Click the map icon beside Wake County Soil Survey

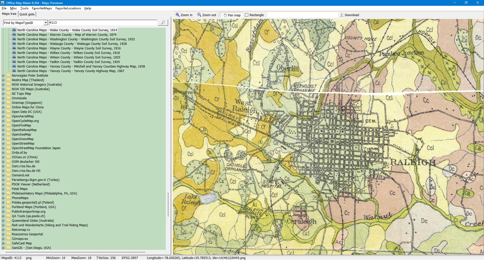click(14, 30)
